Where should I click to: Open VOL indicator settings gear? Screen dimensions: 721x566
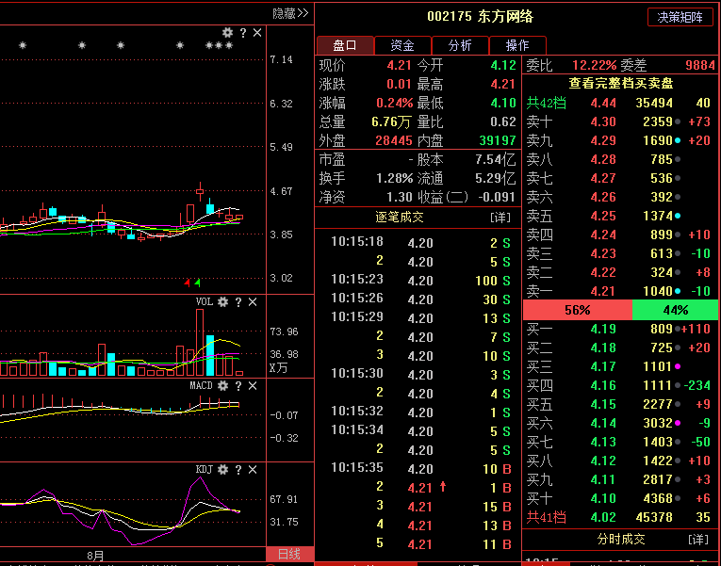pyautogui.click(x=222, y=302)
